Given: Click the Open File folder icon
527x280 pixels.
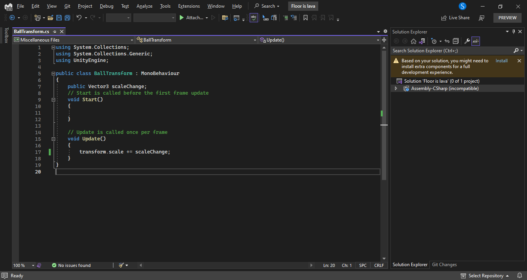Looking at the screenshot, I should coord(50,18).
